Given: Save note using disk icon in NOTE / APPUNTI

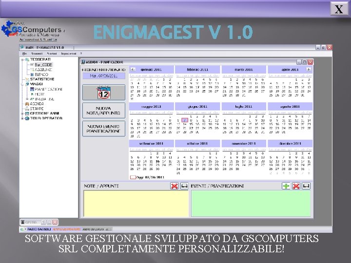Looking at the screenshot, I should (x=184, y=186).
